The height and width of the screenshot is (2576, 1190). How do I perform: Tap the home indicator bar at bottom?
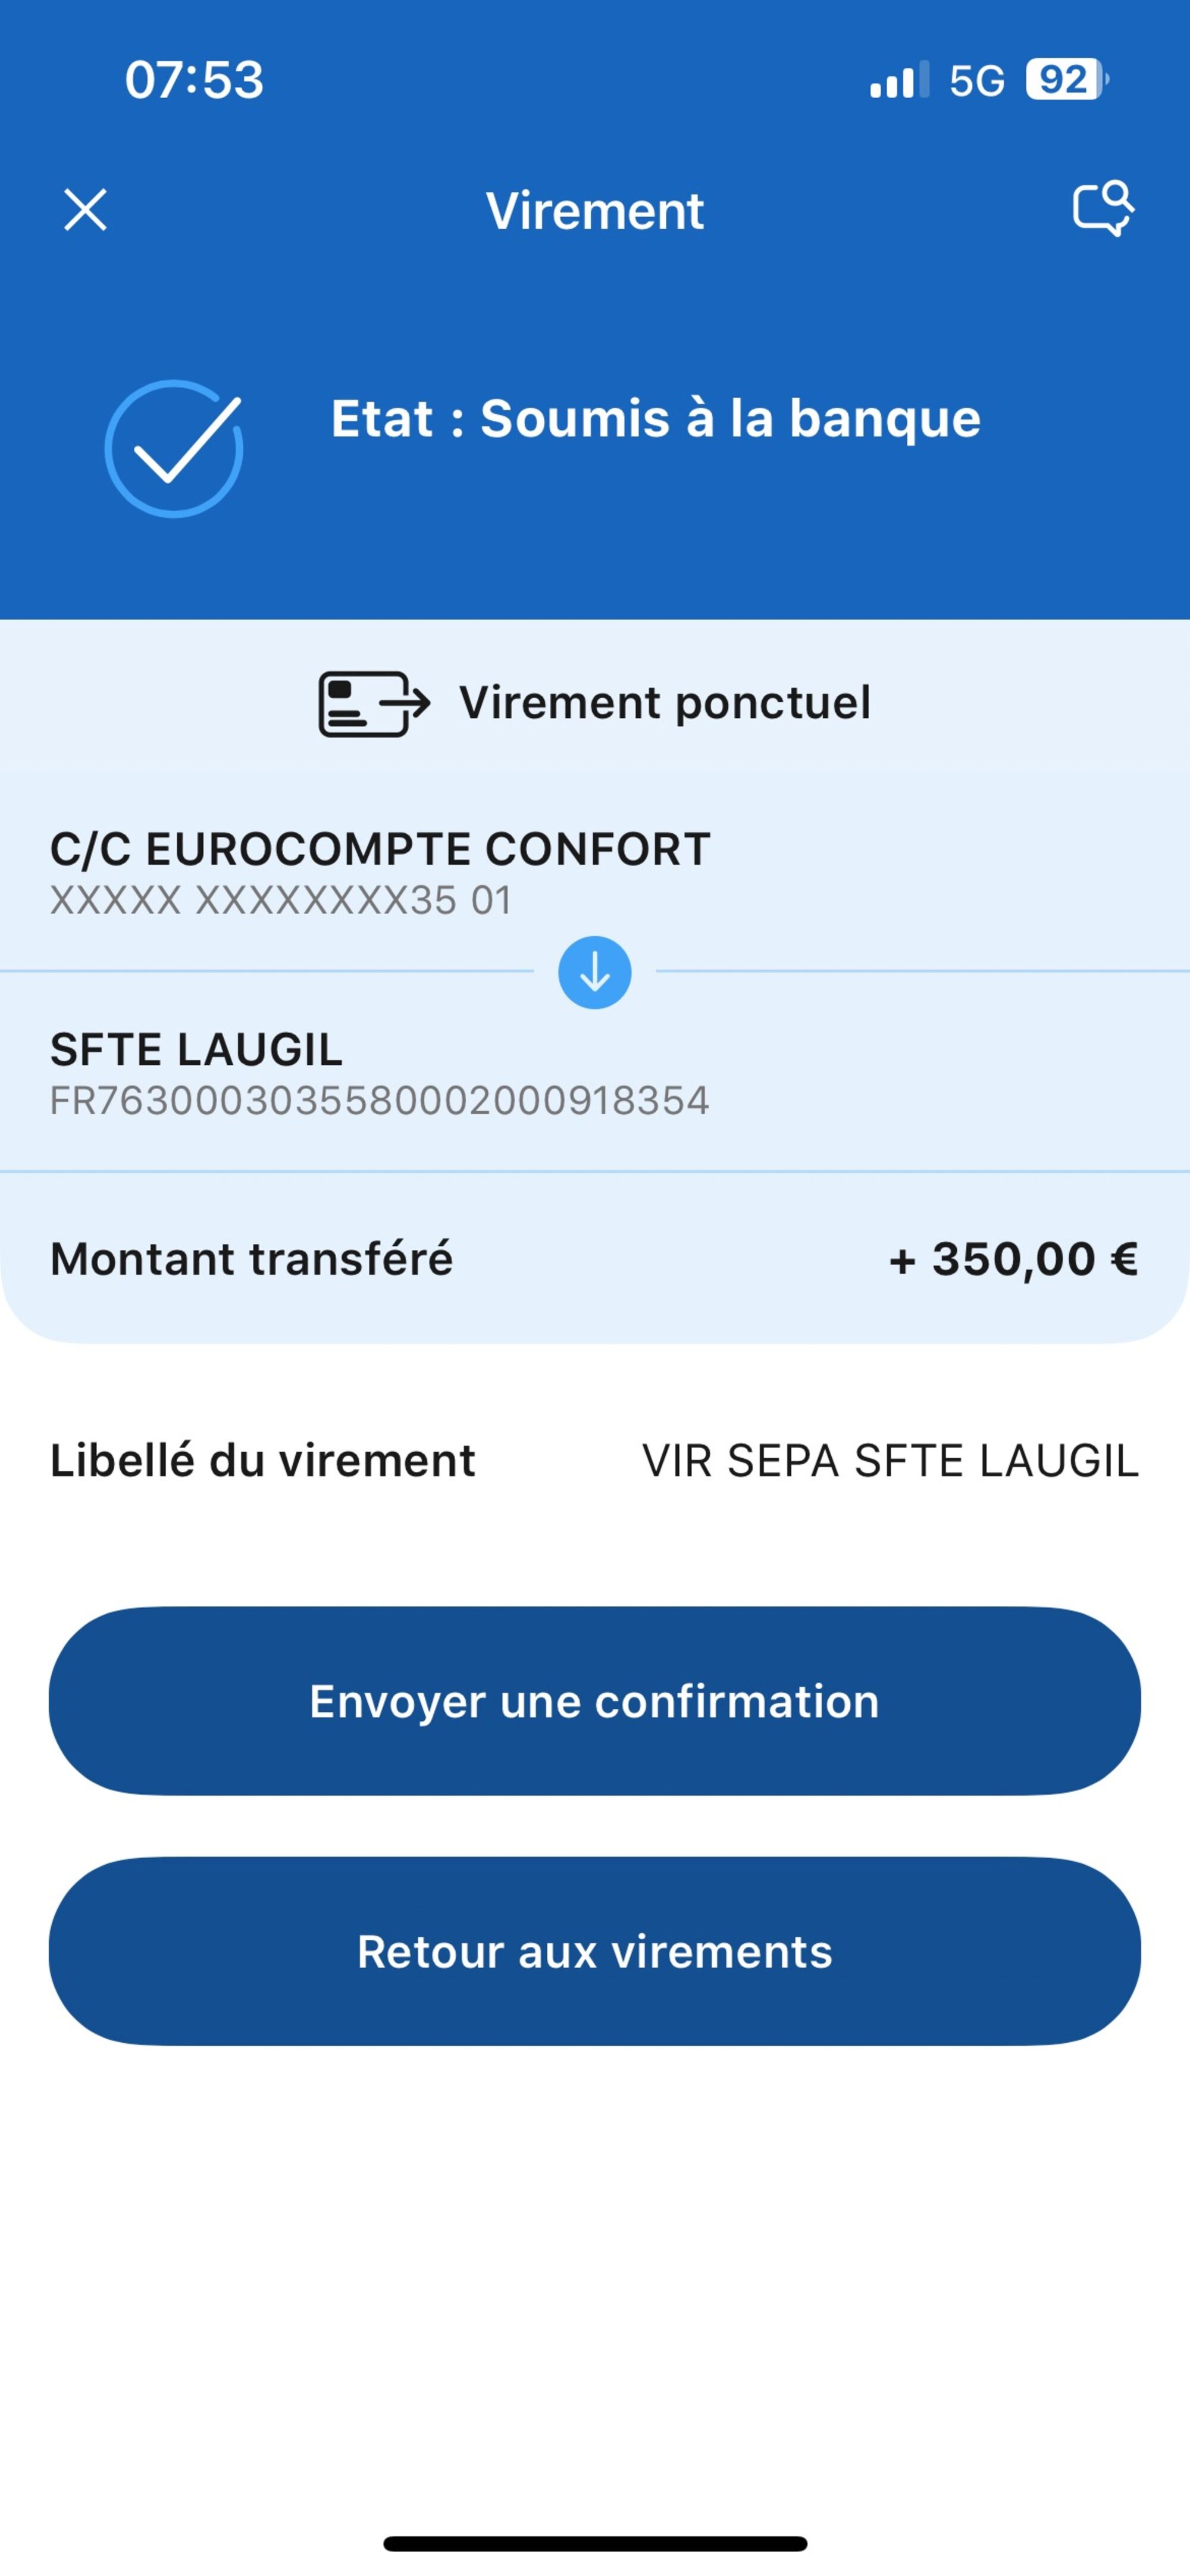[x=595, y=2543]
